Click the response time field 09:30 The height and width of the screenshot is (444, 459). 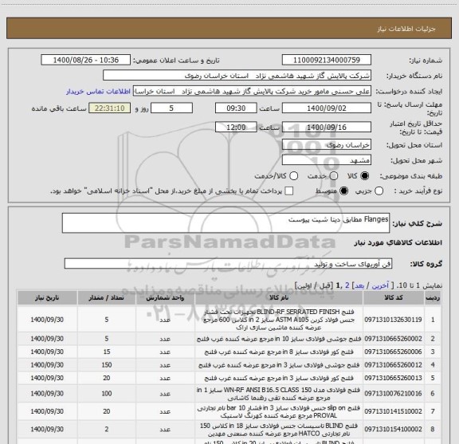point(236,108)
